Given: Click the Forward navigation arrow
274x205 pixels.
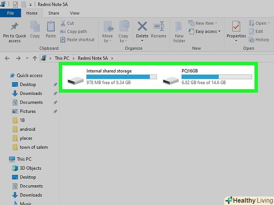Looking at the screenshot, I should click(x=18, y=58).
